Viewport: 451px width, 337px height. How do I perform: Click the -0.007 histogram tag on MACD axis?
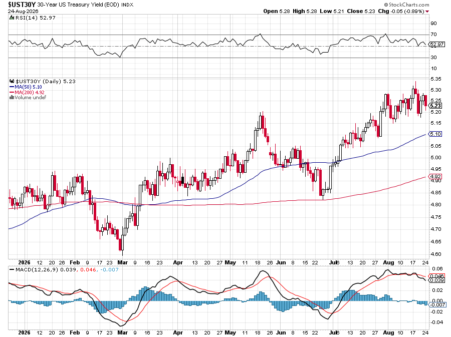pos(437,304)
